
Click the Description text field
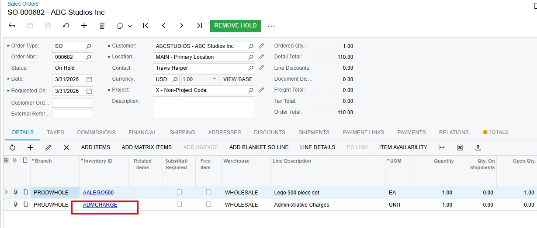click(x=204, y=108)
